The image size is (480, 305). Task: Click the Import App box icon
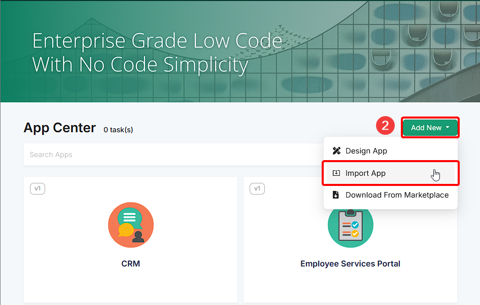tap(336, 173)
